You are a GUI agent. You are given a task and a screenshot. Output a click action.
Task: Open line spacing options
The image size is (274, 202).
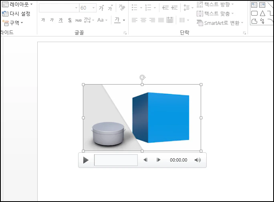188,8
